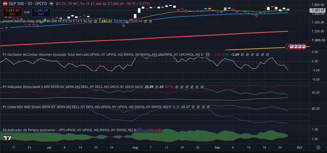Click the 25 date label on time axis
The height and width of the screenshot is (153, 327).
coord(197,148)
